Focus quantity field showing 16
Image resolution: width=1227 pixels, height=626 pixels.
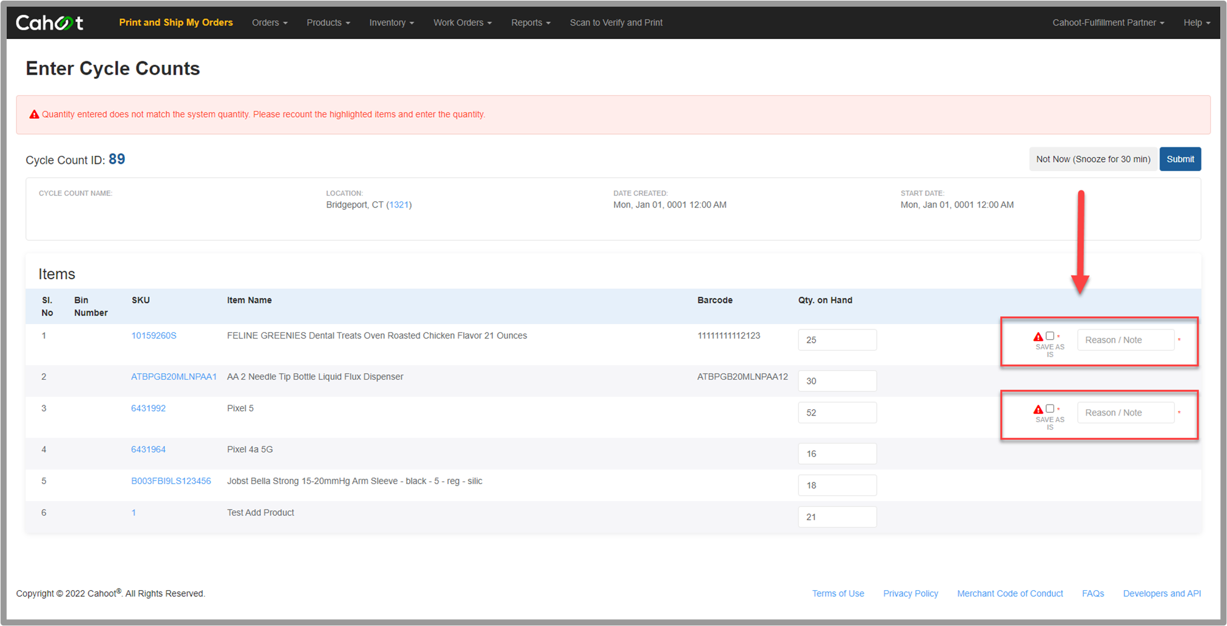click(x=837, y=454)
